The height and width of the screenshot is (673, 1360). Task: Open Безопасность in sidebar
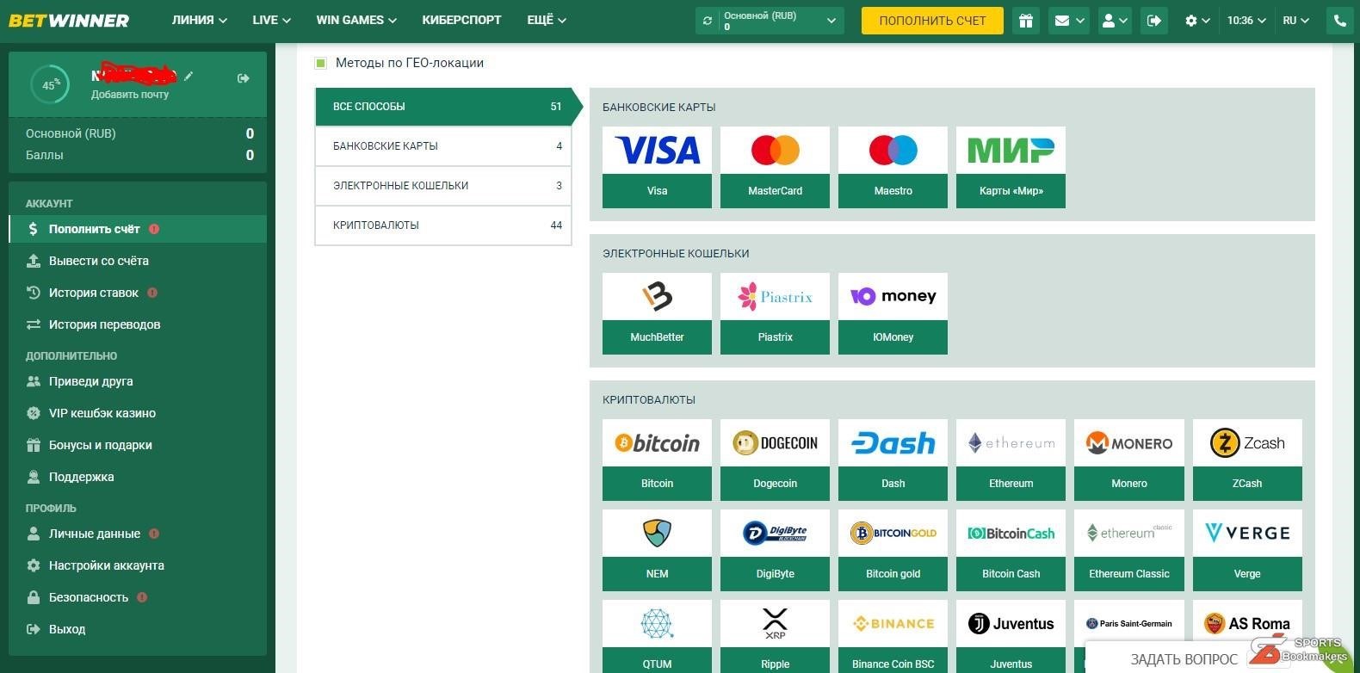click(x=138, y=597)
